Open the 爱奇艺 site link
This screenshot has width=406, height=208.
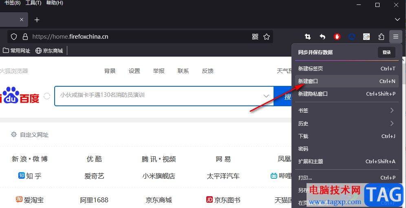tap(94, 176)
